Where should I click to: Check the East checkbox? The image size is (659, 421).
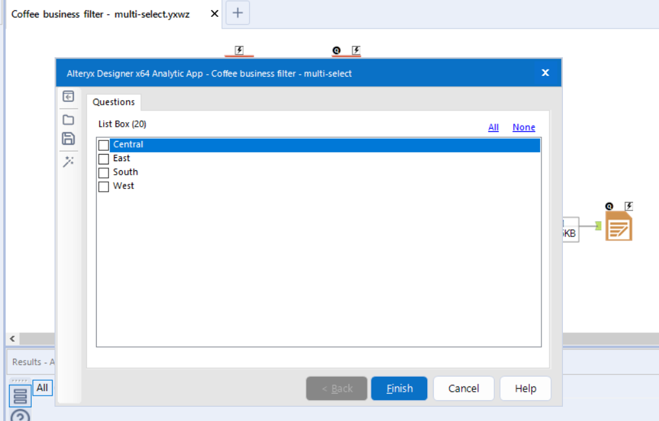click(104, 158)
